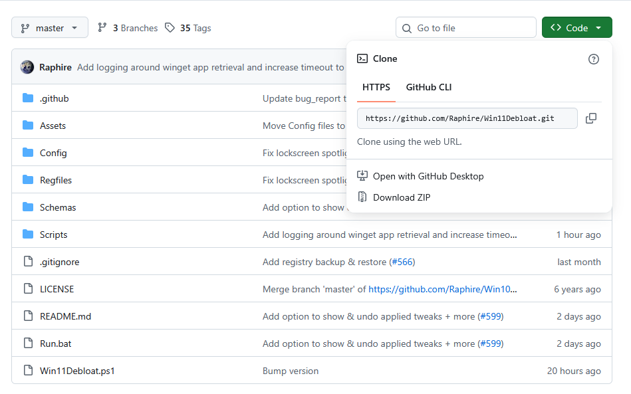Open the Scripts folder
The image size is (631, 394).
(x=53, y=235)
